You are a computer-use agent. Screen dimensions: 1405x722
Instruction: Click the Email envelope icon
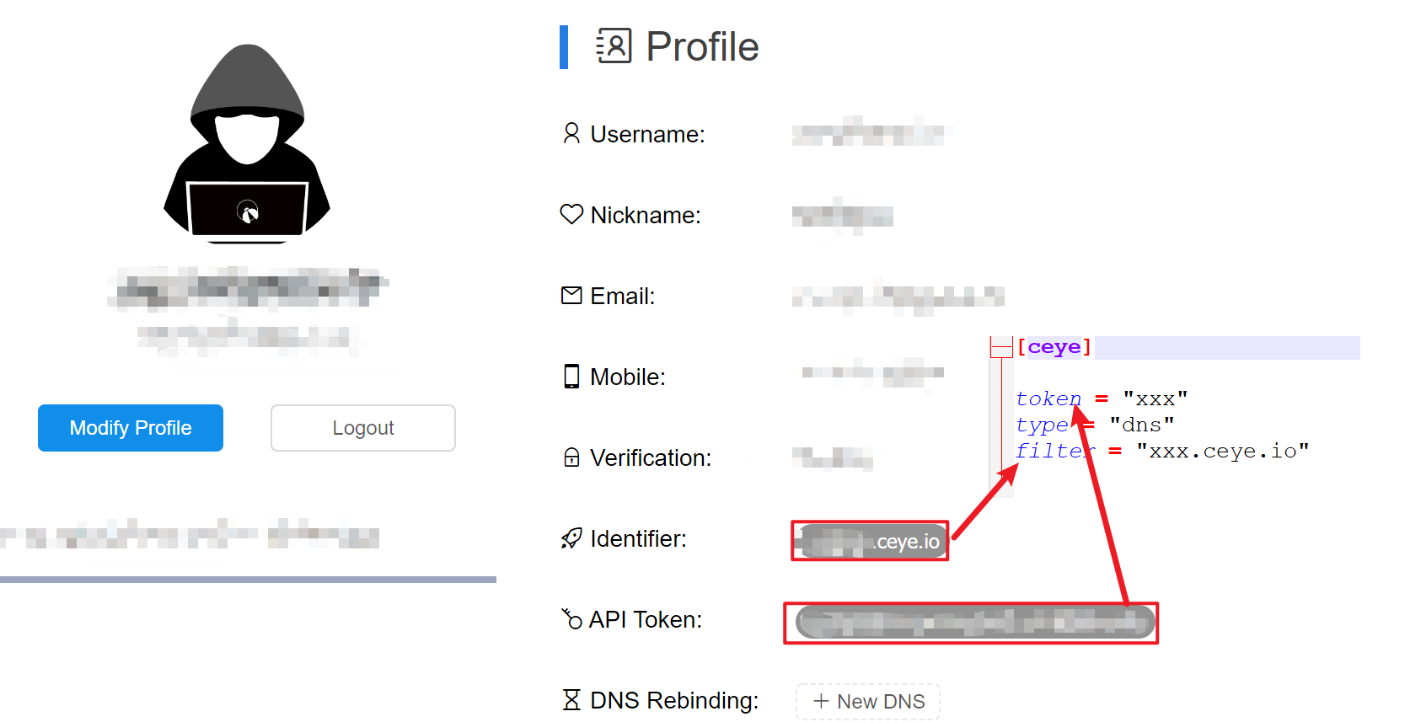click(571, 296)
